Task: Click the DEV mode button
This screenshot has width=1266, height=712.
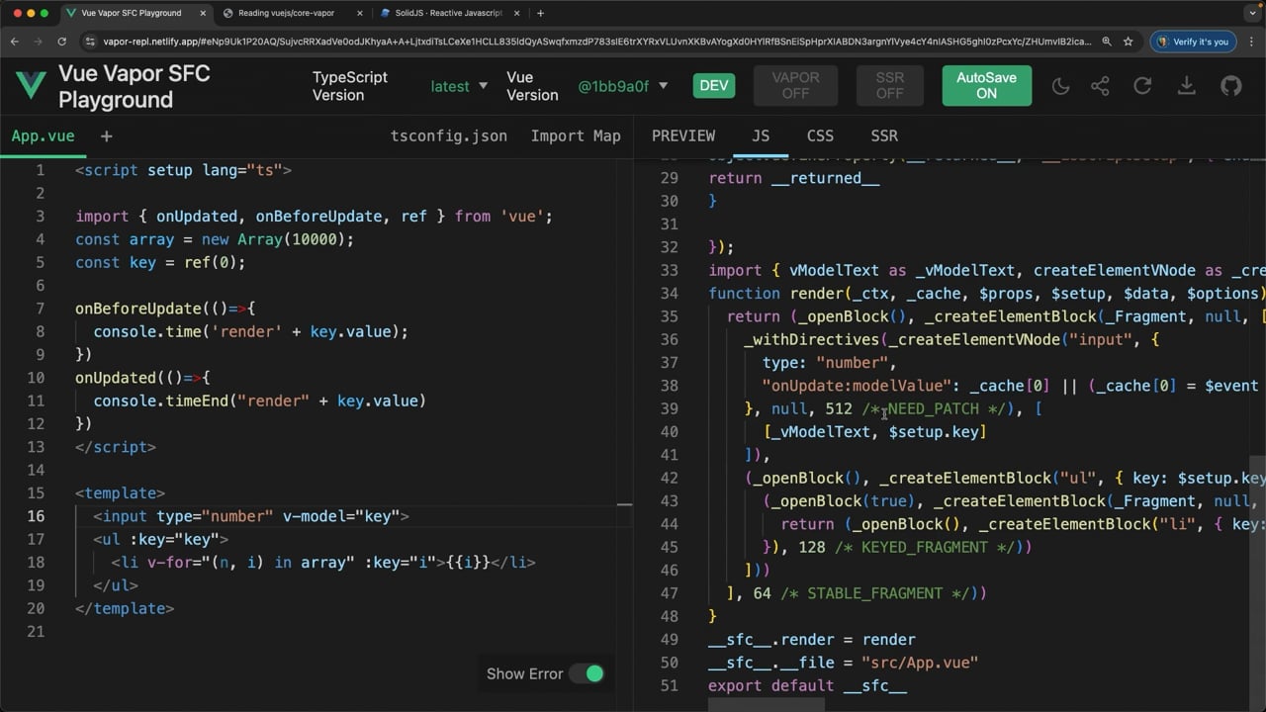Action: [x=713, y=86]
